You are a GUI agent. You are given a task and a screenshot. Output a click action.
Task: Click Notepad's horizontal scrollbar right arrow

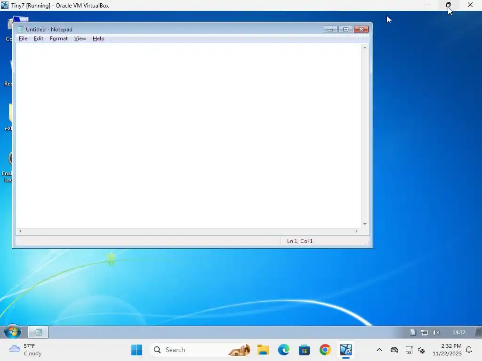click(357, 231)
